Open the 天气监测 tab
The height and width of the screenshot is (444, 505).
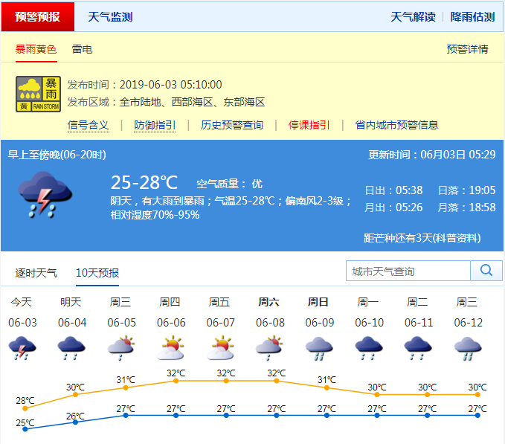click(x=110, y=16)
